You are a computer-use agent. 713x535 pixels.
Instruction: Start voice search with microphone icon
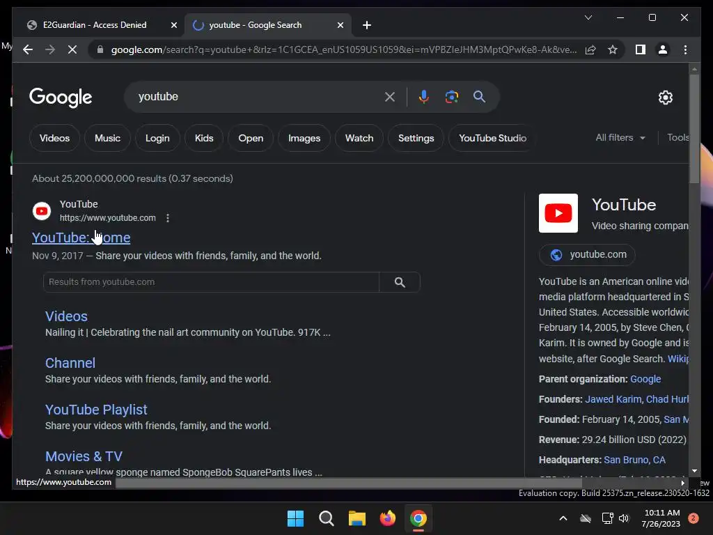coord(424,96)
